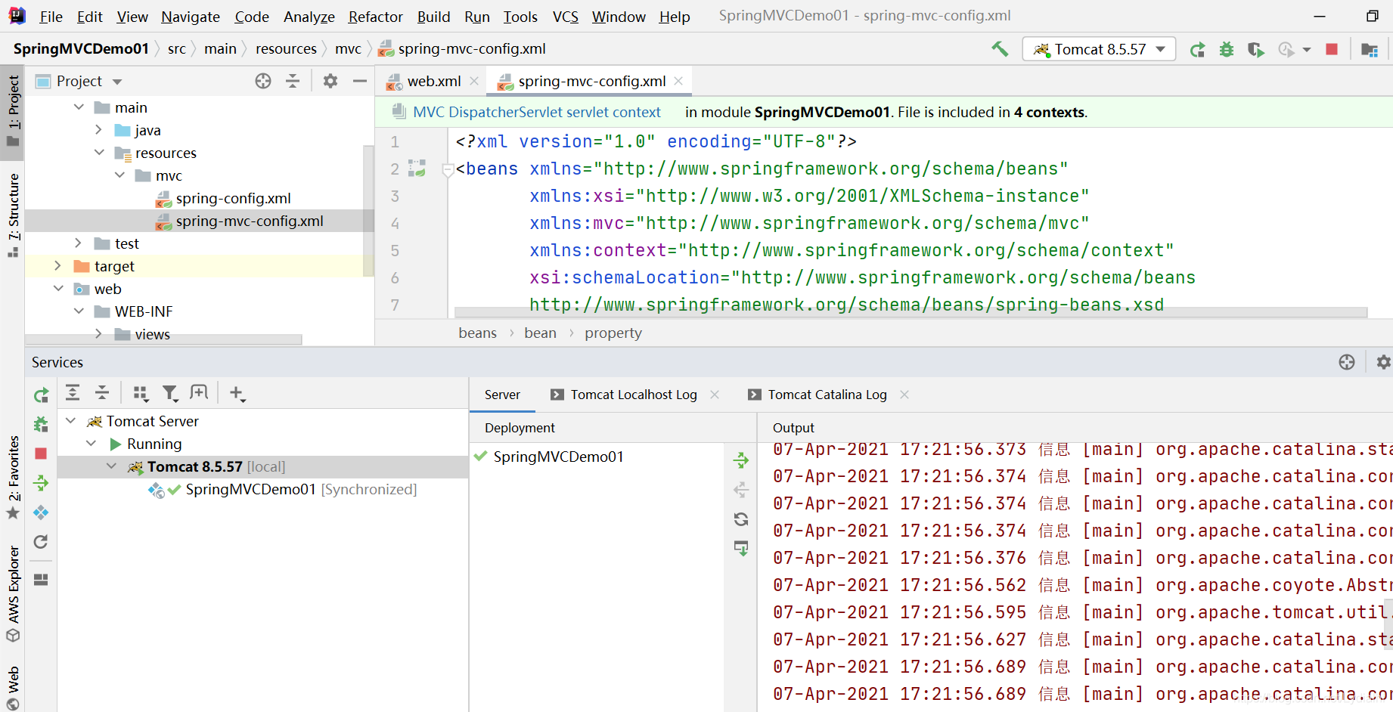Click the layout icon in Services left toolbar

point(41,580)
